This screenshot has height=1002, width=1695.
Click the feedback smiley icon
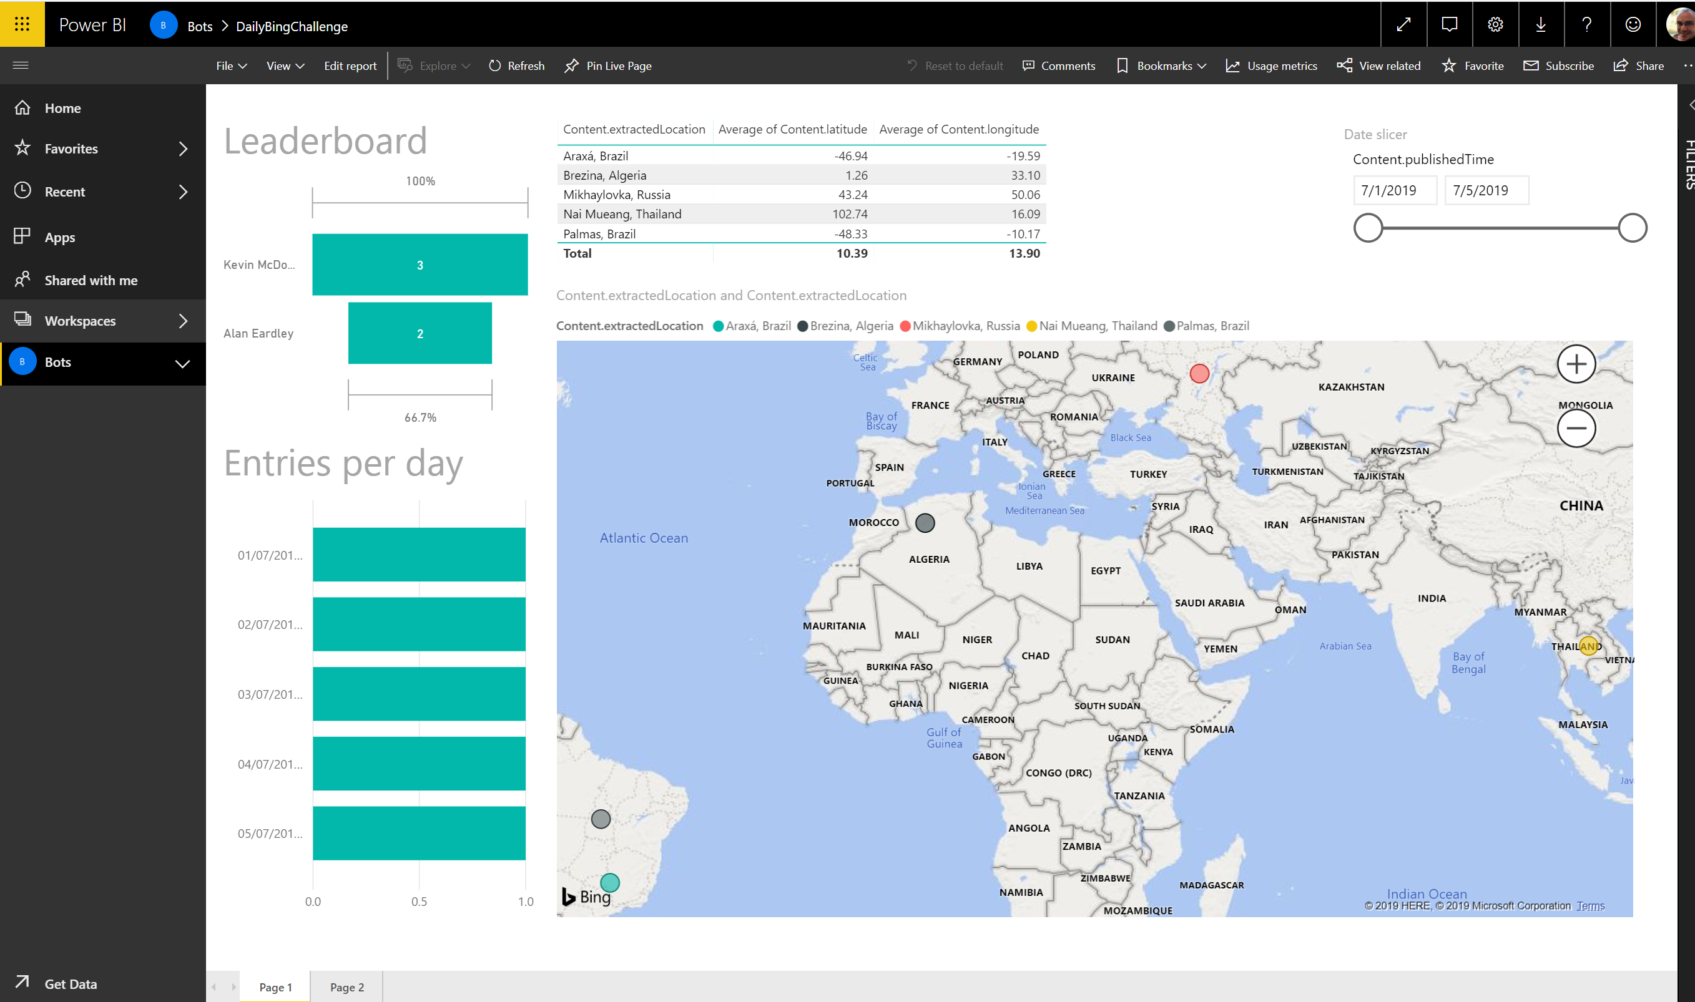[1633, 25]
